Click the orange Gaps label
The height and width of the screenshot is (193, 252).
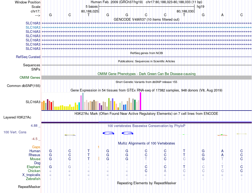pyautogui.click(x=36, y=147)
